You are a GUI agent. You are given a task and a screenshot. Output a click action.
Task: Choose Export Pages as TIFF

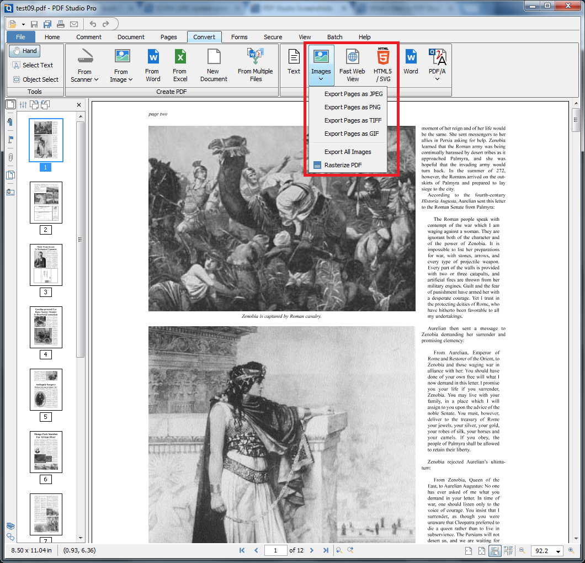[x=348, y=120]
